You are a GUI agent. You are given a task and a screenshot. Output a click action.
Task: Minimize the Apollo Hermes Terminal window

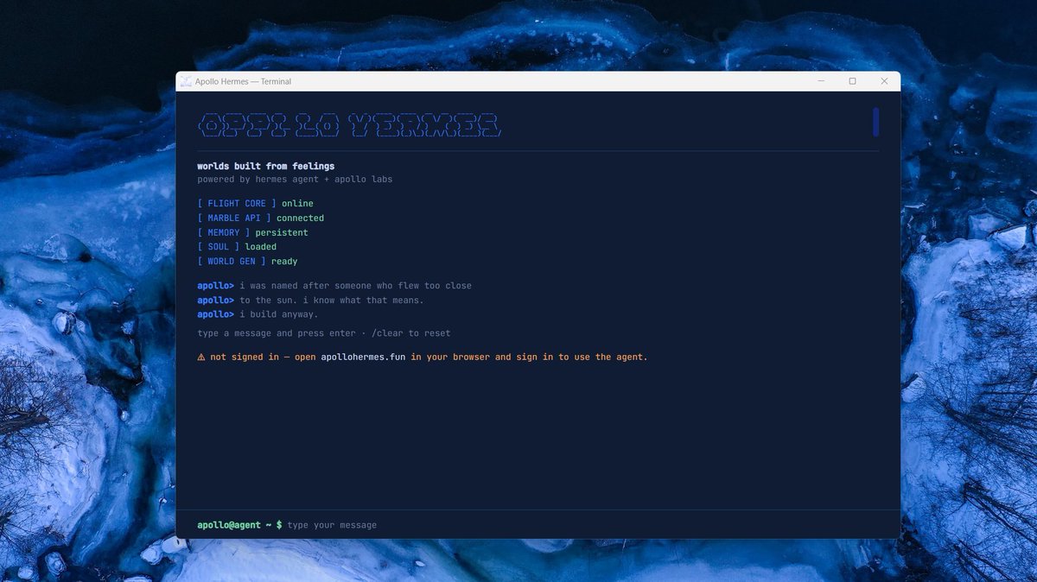point(821,81)
